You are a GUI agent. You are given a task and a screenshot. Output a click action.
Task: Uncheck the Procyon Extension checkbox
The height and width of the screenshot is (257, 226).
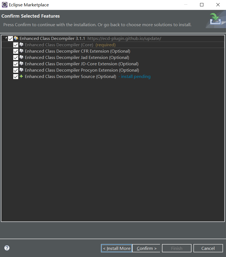click(x=16, y=70)
